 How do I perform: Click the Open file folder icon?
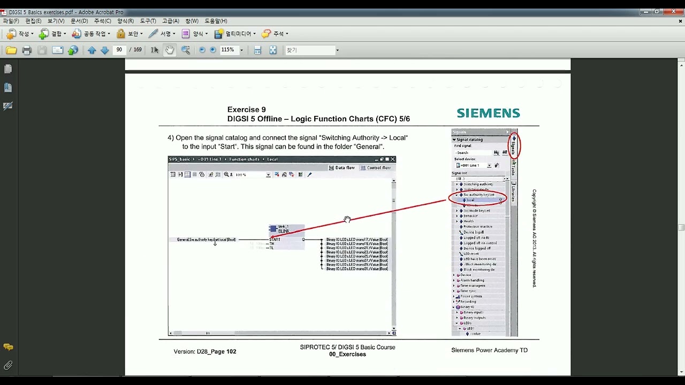coord(11,50)
